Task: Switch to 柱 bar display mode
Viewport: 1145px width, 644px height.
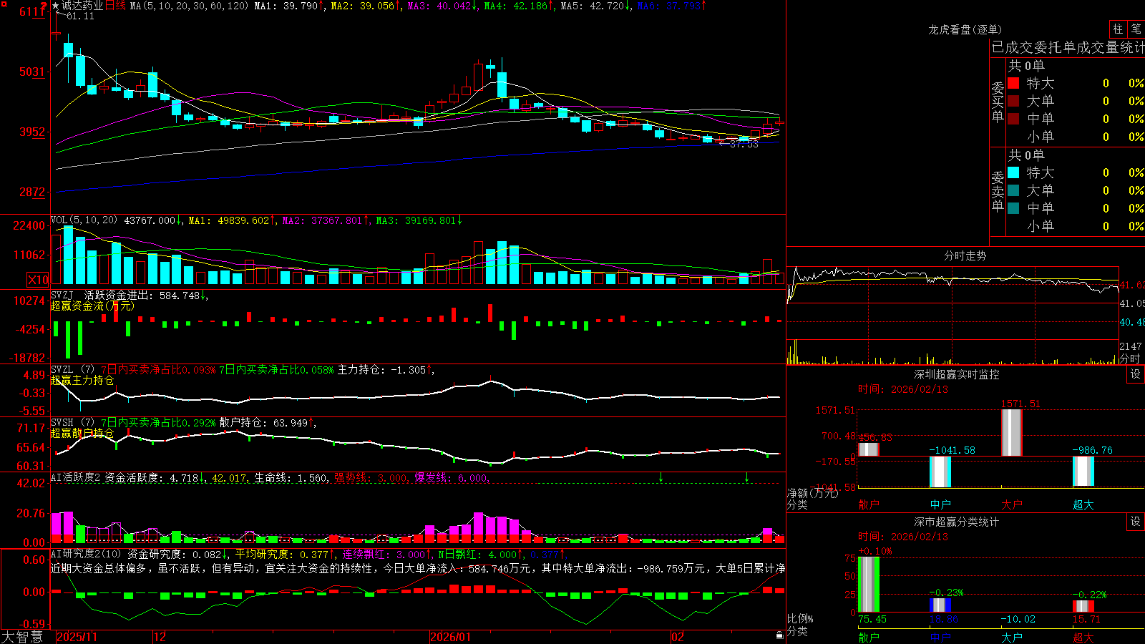Action: pos(1118,29)
